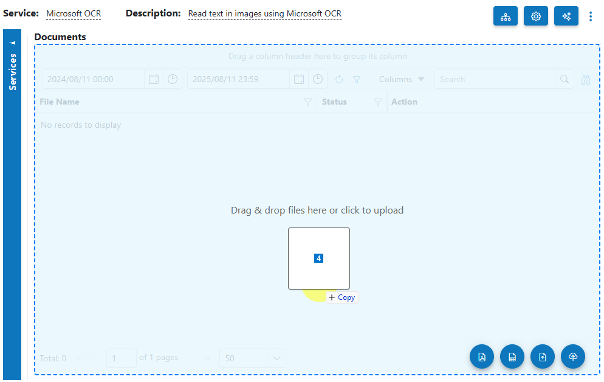Open the Columns chooser dropdown

point(402,80)
